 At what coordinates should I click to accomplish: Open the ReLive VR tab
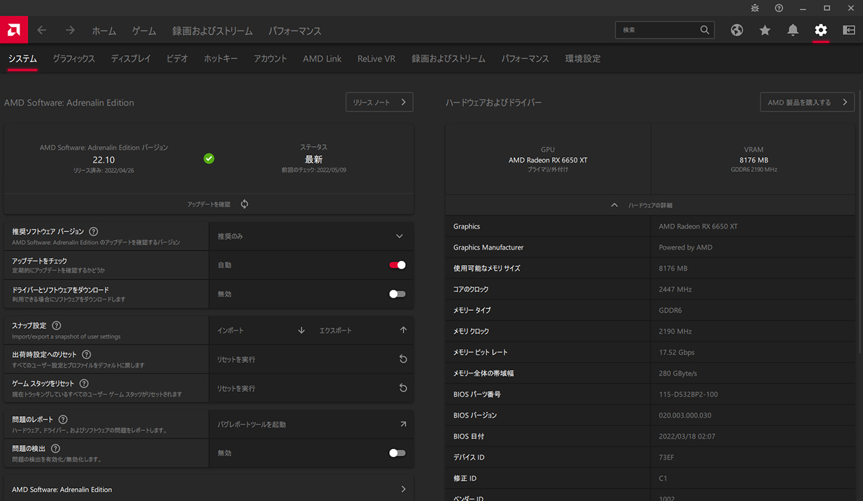pos(376,59)
